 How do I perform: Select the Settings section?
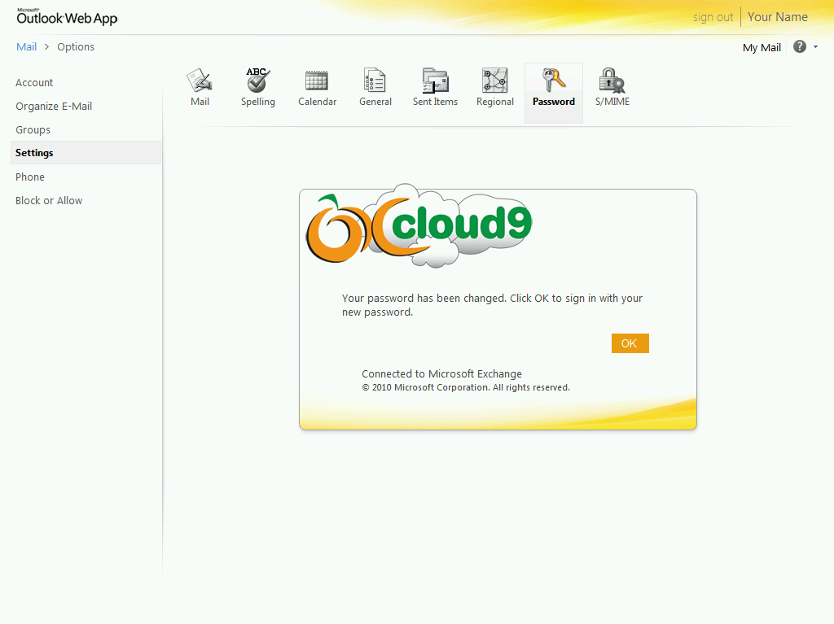(86, 153)
